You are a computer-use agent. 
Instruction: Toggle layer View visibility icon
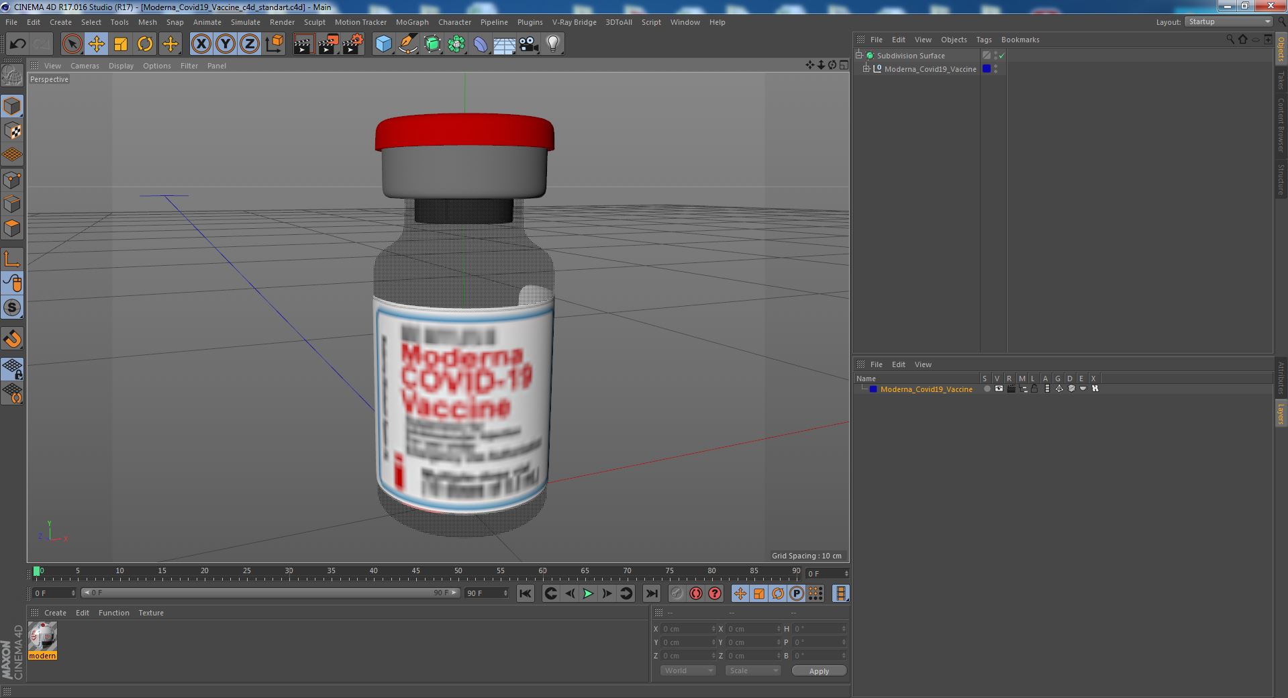point(999,389)
